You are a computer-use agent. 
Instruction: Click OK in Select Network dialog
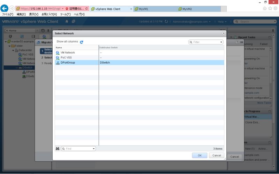(x=199, y=155)
